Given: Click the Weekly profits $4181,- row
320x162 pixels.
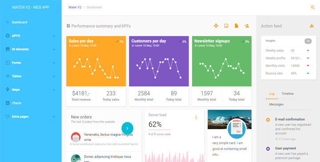Looking at the screenshot, I should click(x=288, y=58).
